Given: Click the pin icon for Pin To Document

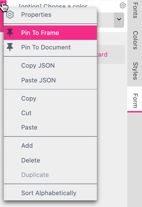Looking at the screenshot, I should pyautogui.click(x=10, y=47).
